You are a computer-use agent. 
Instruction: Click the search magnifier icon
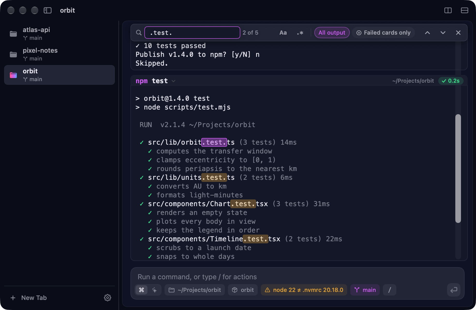[139, 33]
